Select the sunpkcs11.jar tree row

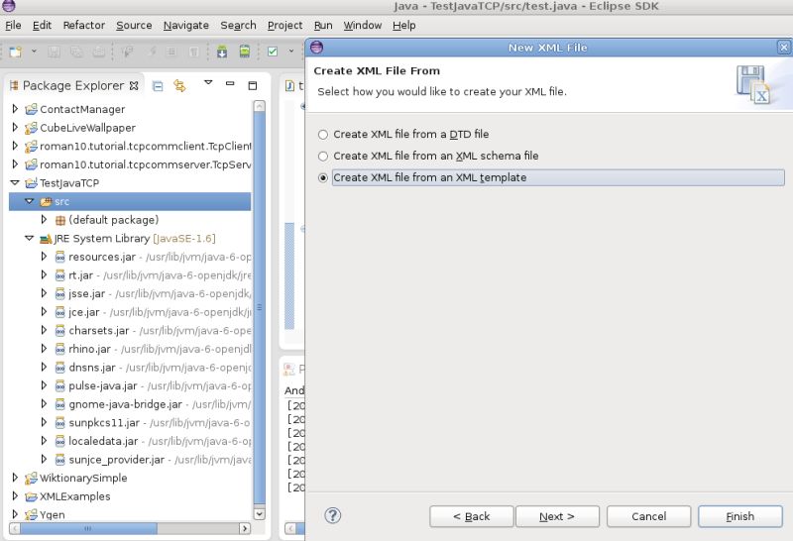[130, 423]
